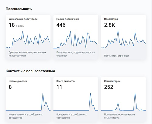Click the spike in the Новые диалоги chart
Screen dimensions: 152x124
[x=43, y=93]
